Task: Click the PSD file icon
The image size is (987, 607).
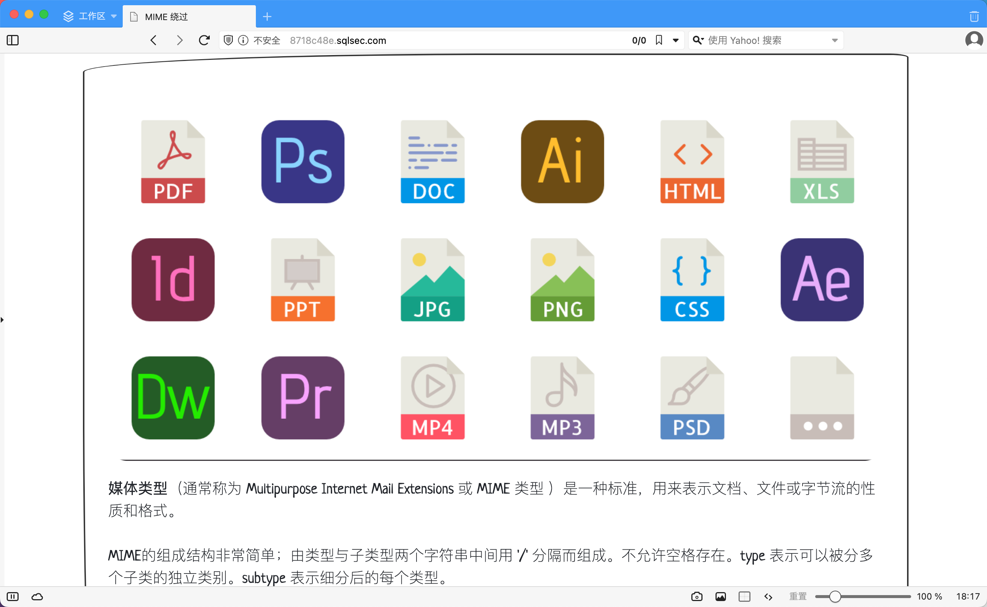Action: (692, 398)
